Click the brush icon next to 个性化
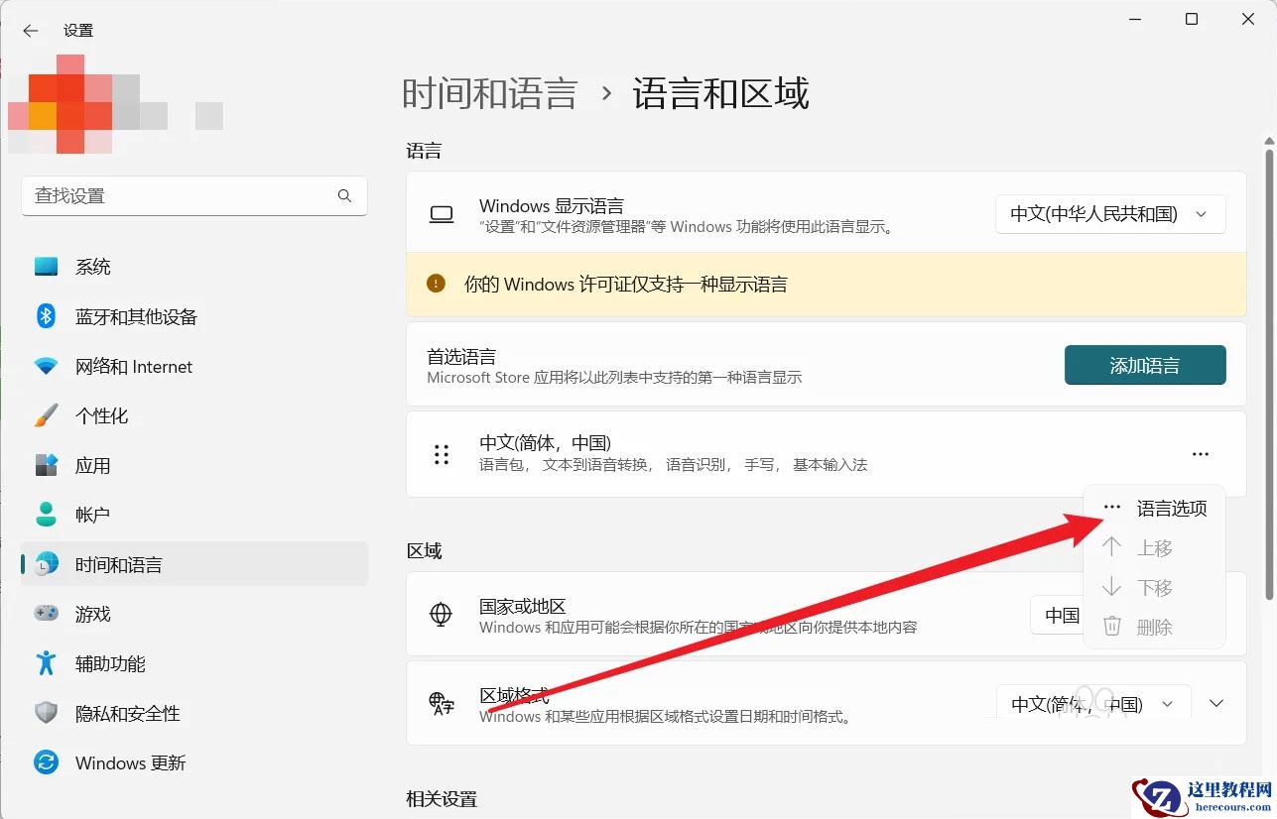This screenshot has width=1277, height=819. (x=46, y=415)
